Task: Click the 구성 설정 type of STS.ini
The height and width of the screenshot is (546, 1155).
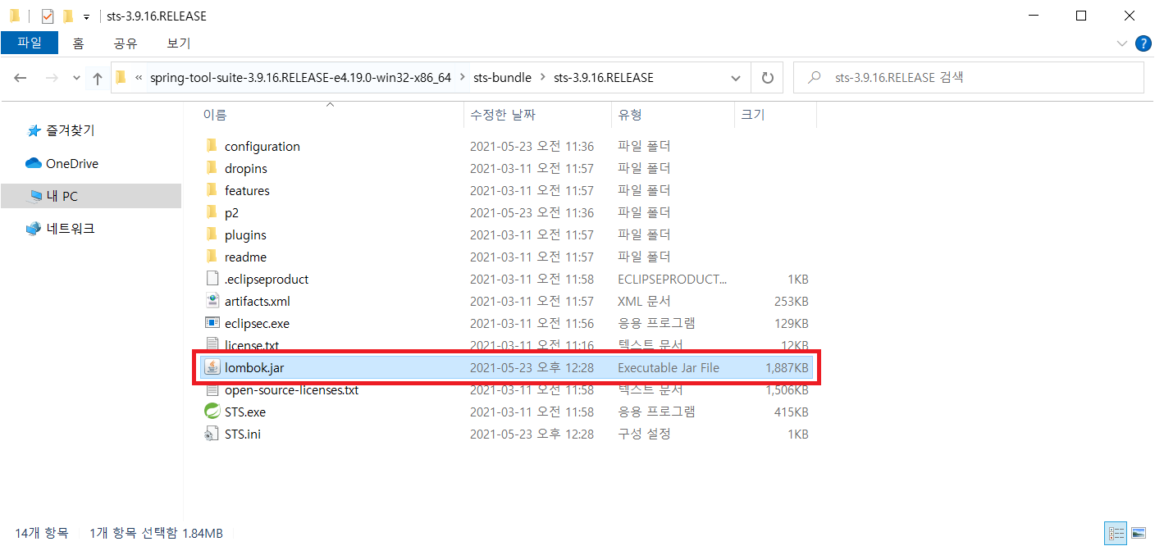Action: (x=644, y=434)
